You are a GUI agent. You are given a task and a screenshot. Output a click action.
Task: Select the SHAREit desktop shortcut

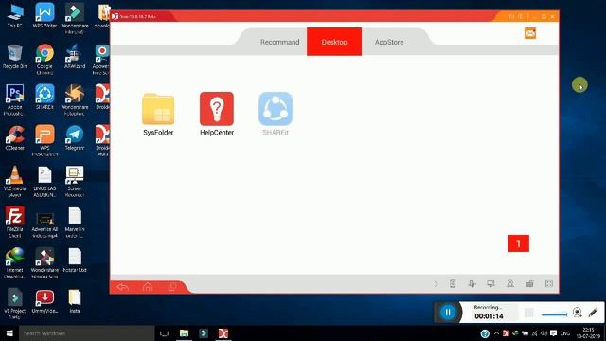(x=45, y=98)
